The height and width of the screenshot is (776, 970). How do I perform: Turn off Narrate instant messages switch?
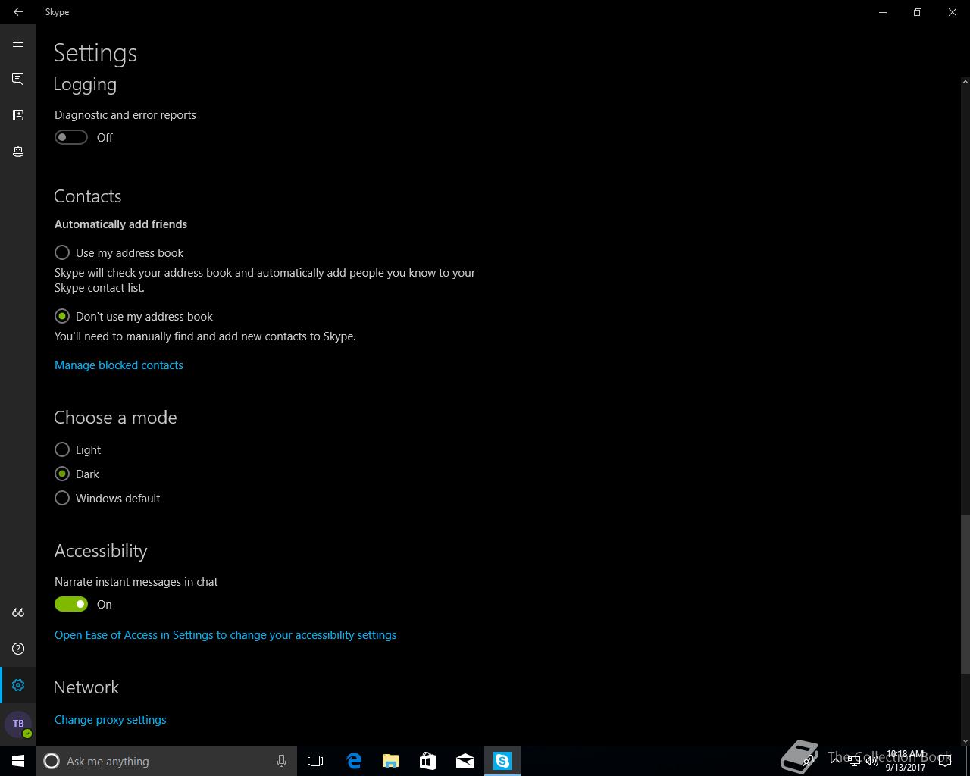click(71, 604)
